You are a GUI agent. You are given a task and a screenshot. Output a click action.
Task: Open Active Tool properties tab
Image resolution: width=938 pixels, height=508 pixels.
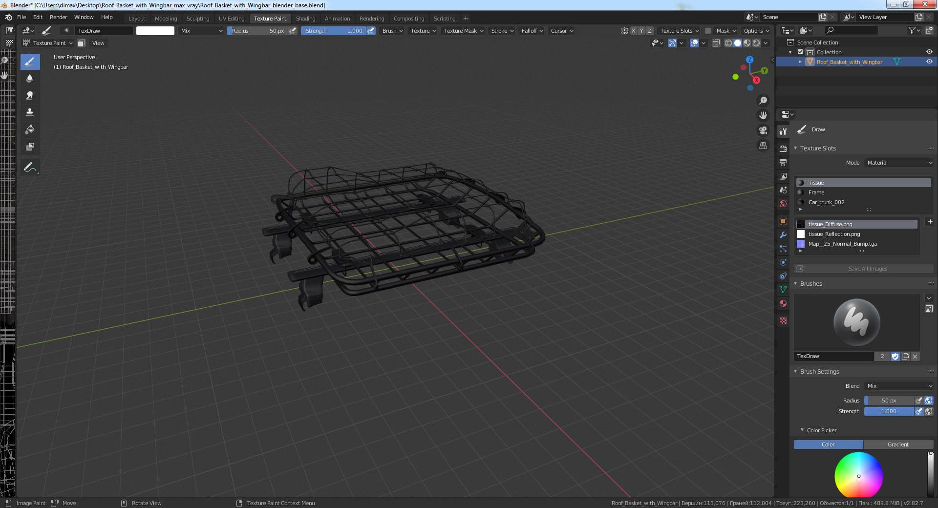[x=783, y=131]
